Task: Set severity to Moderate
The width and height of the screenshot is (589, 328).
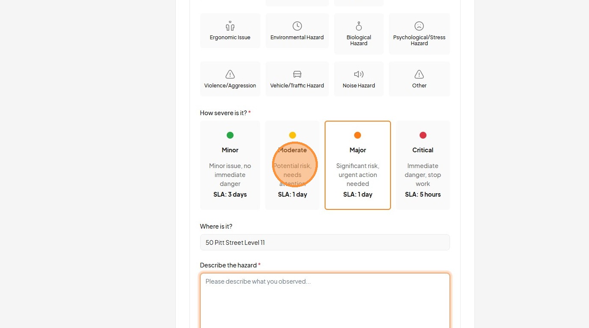Action: click(x=292, y=165)
